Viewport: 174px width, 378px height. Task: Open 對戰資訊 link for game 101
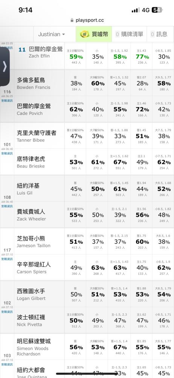[7, 153]
